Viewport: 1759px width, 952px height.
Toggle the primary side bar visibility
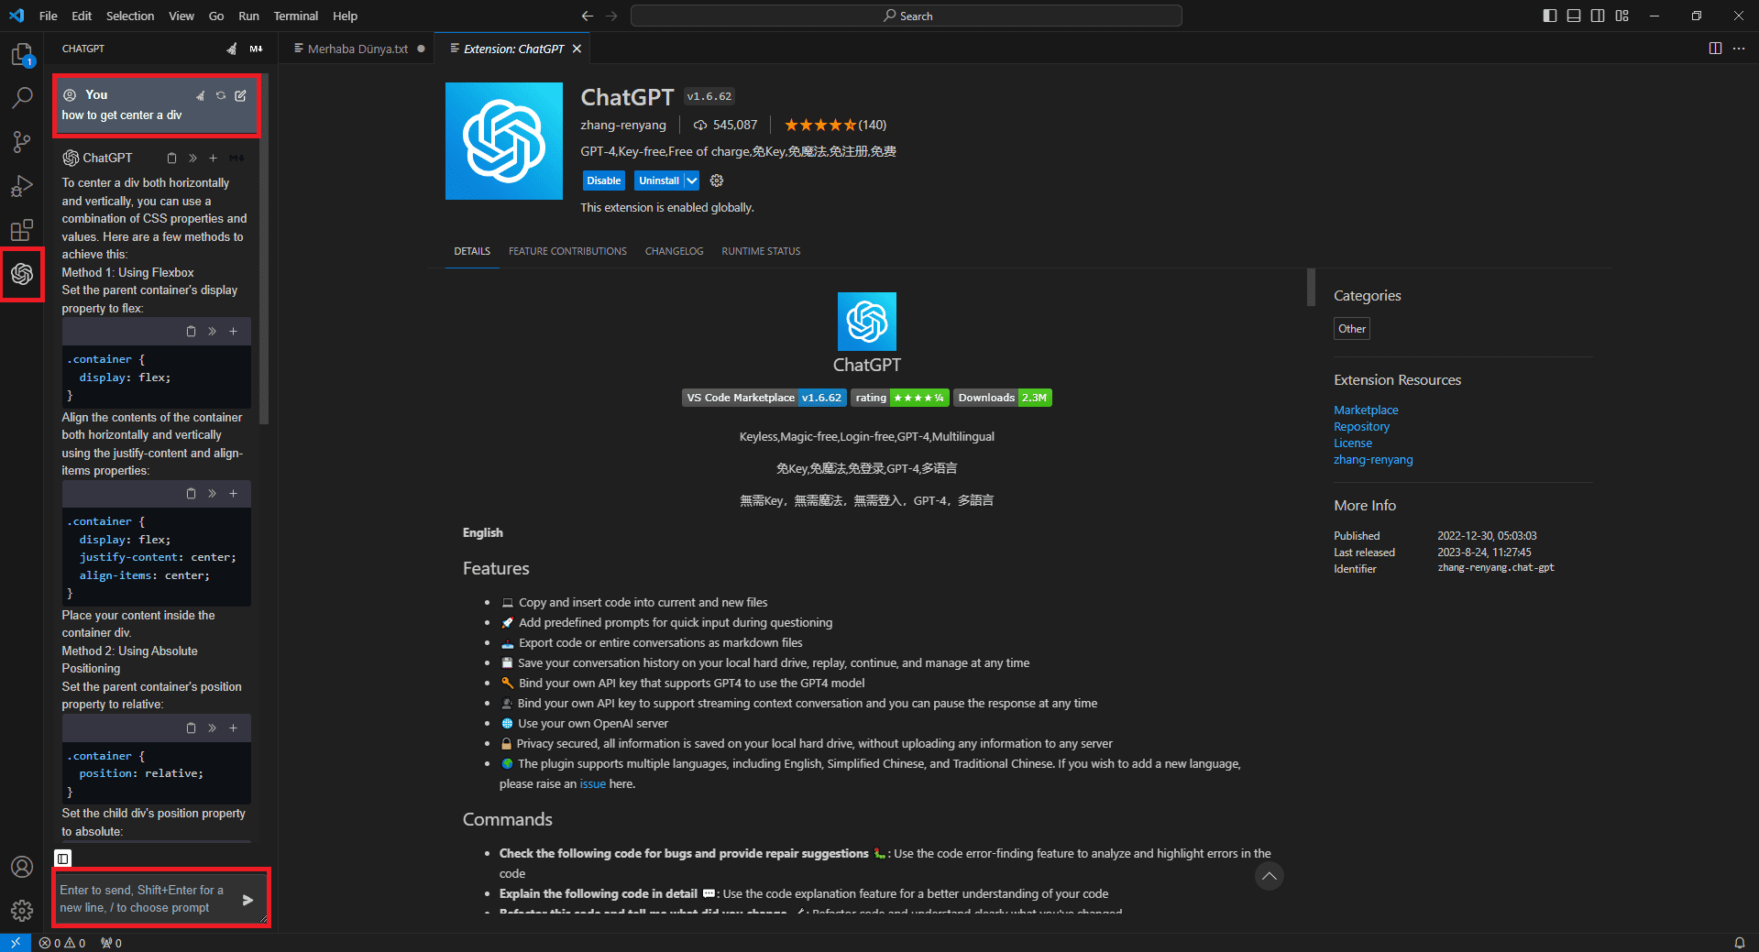pyautogui.click(x=1550, y=16)
